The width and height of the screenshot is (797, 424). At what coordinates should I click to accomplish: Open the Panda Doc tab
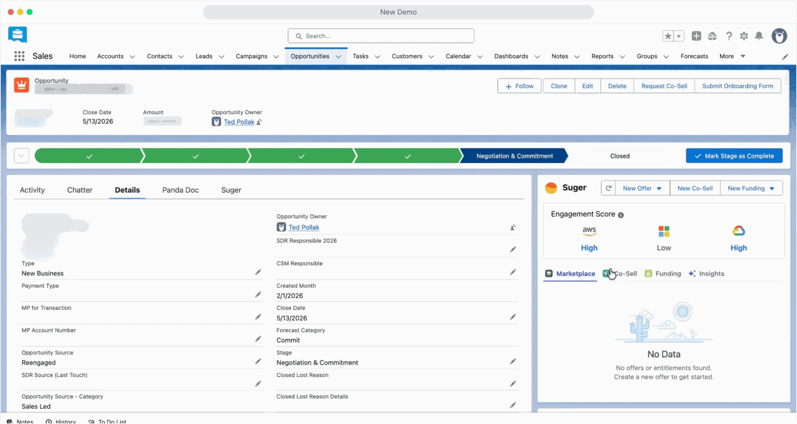(x=180, y=190)
